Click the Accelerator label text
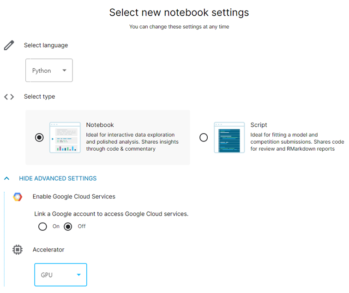Viewport: 349px width, 293px height. click(48, 250)
